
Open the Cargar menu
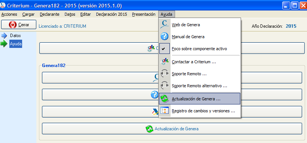28,14
